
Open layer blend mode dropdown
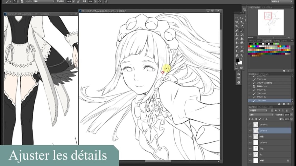click(261, 114)
